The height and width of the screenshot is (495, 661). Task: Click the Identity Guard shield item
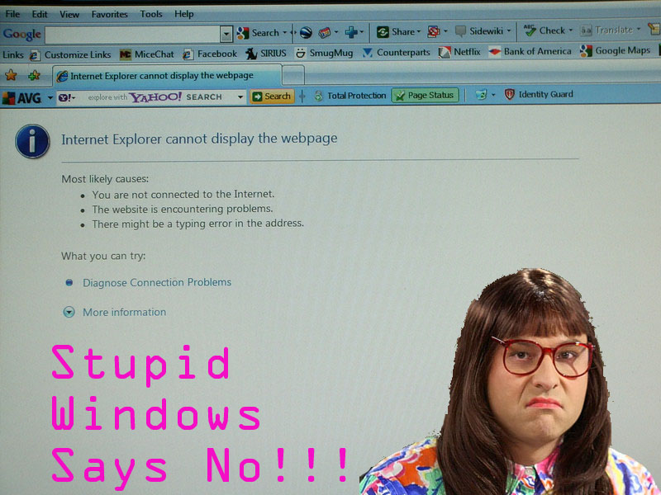coord(539,94)
